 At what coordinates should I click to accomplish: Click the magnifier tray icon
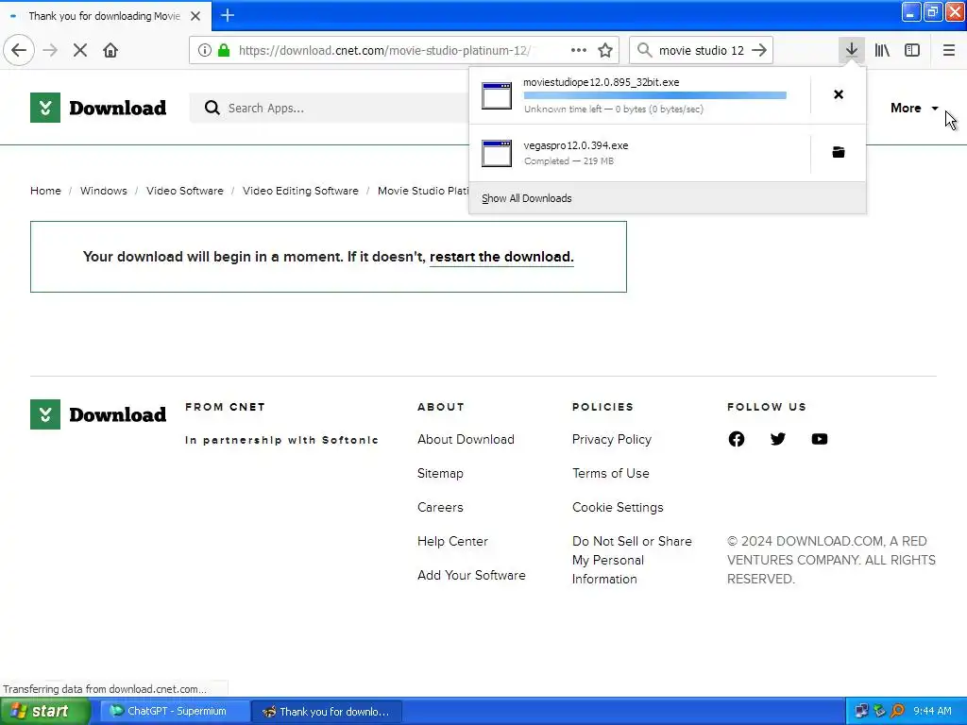(897, 711)
